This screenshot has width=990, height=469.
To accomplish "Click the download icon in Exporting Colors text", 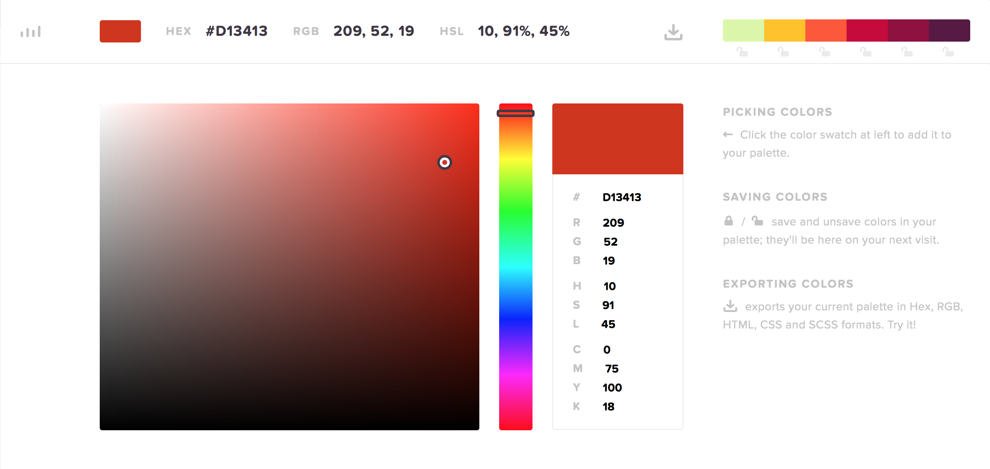I will (x=730, y=306).
